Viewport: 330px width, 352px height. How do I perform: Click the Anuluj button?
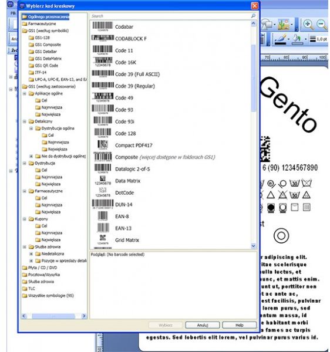(203, 325)
